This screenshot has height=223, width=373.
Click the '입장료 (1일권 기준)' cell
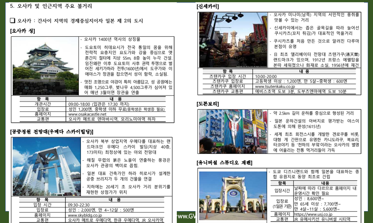coord(282,204)
